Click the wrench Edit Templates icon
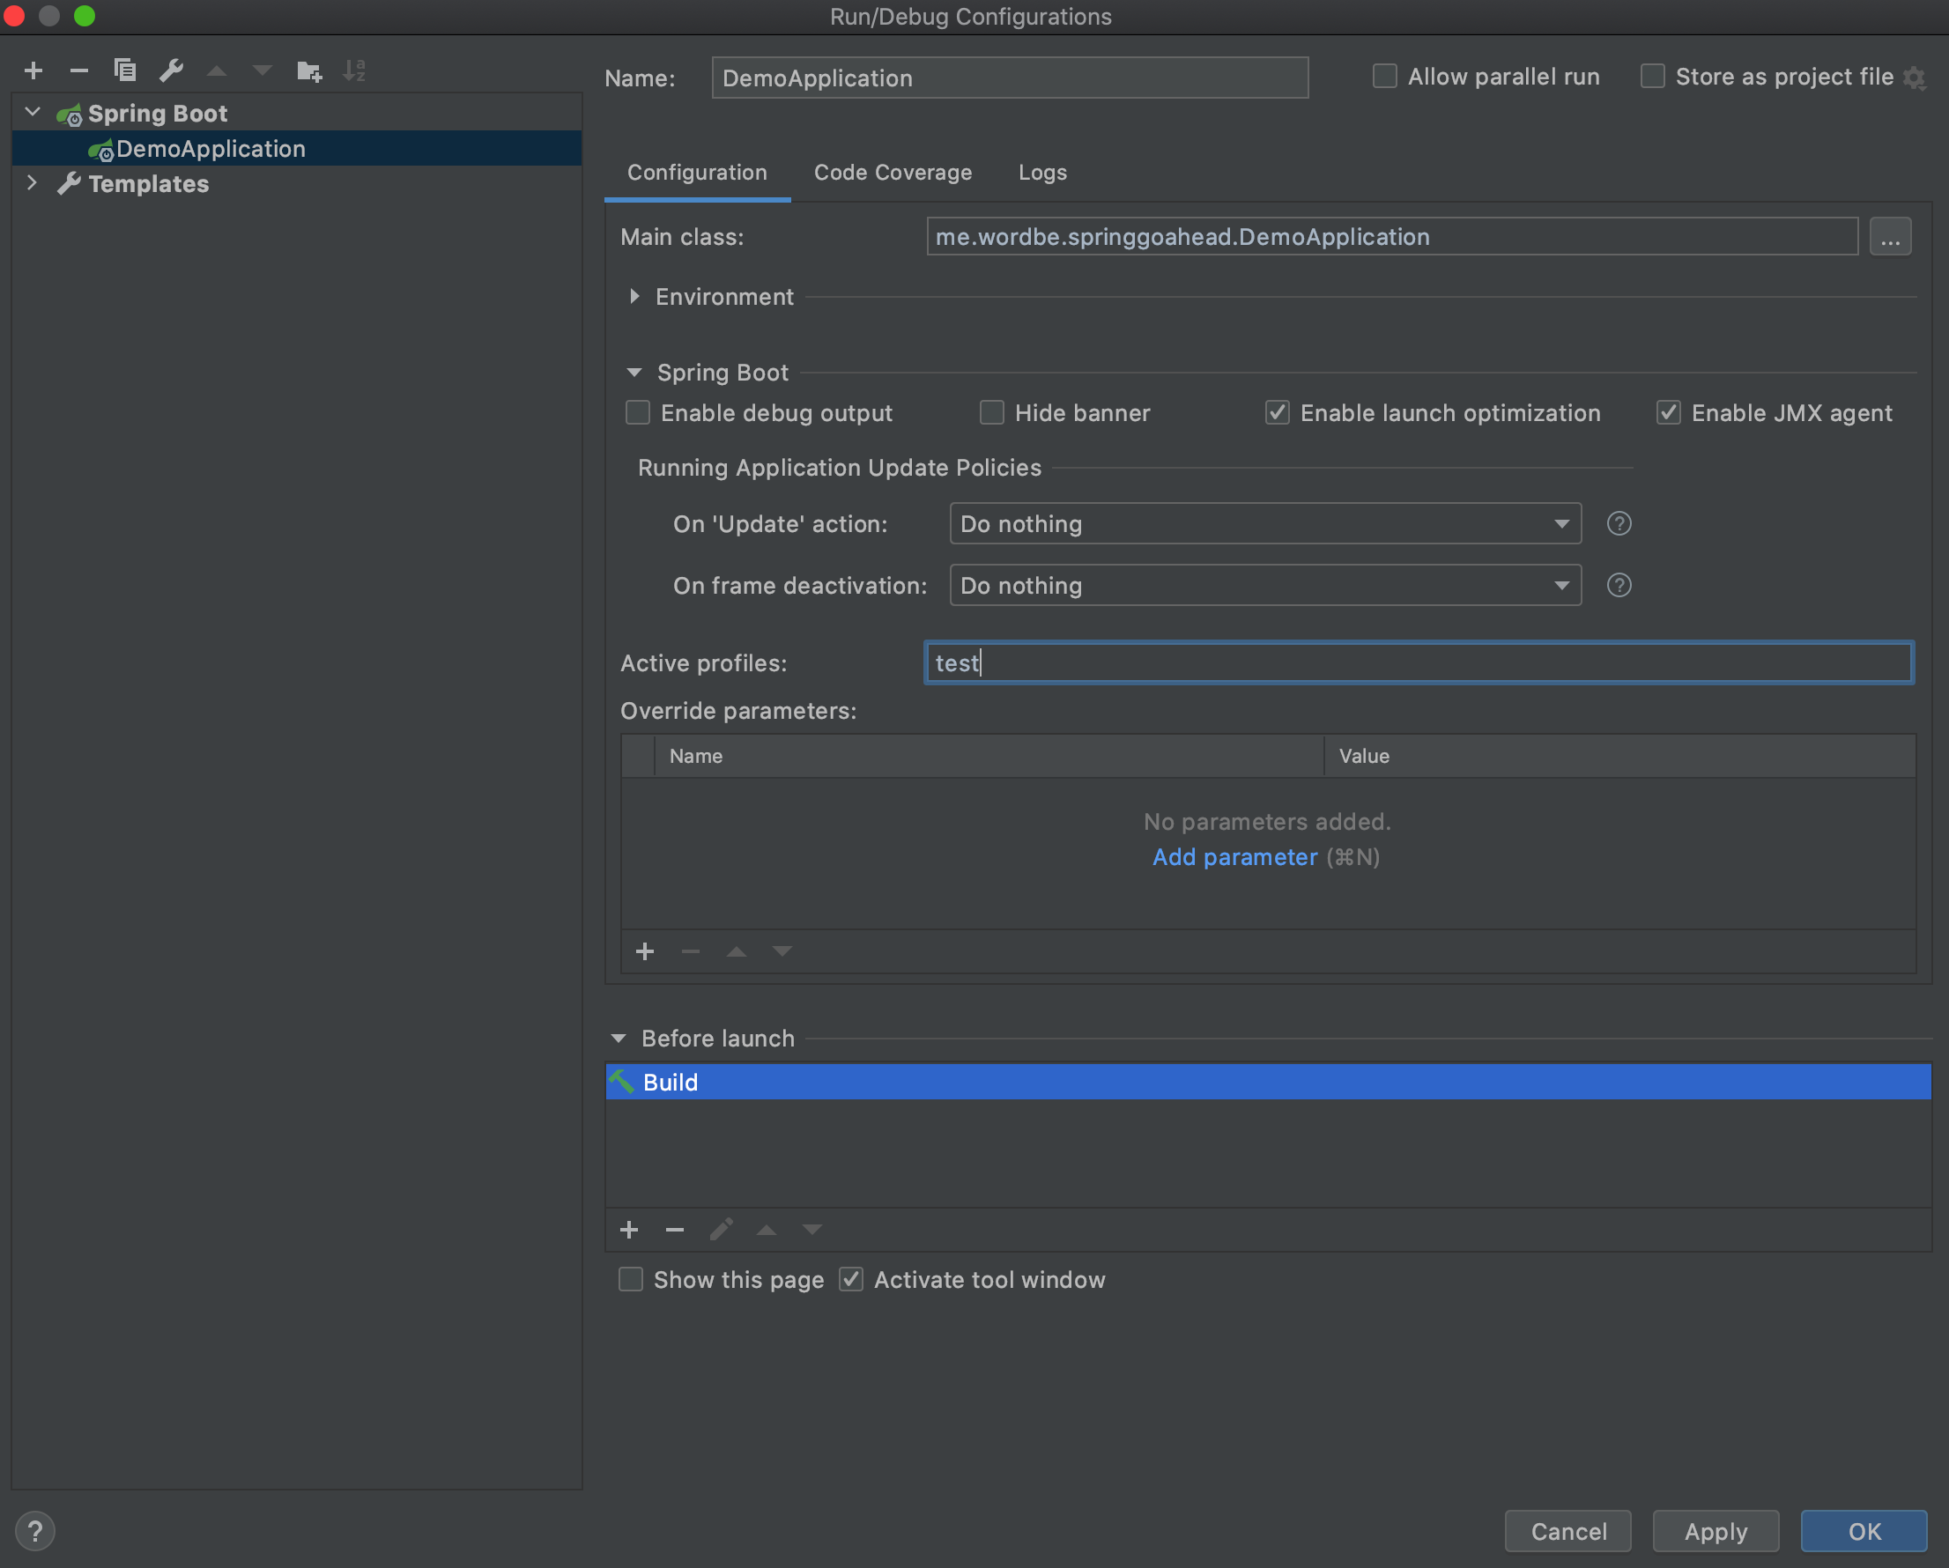 pyautogui.click(x=171, y=70)
